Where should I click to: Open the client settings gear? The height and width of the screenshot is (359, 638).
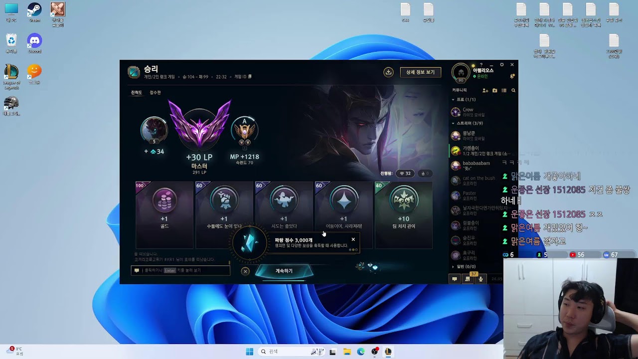point(502,65)
